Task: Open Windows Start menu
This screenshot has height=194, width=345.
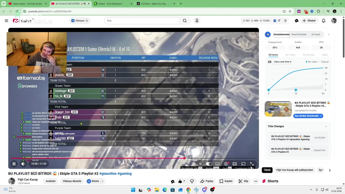Action: [x=133, y=190]
